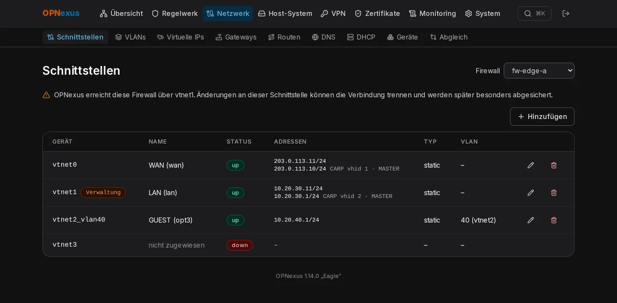Click the Adressen column header
617x303 pixels.
pos(290,142)
